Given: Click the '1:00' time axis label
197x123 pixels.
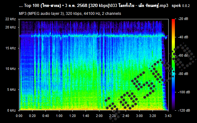Looking at the screenshot, I should click(x=59, y=116).
